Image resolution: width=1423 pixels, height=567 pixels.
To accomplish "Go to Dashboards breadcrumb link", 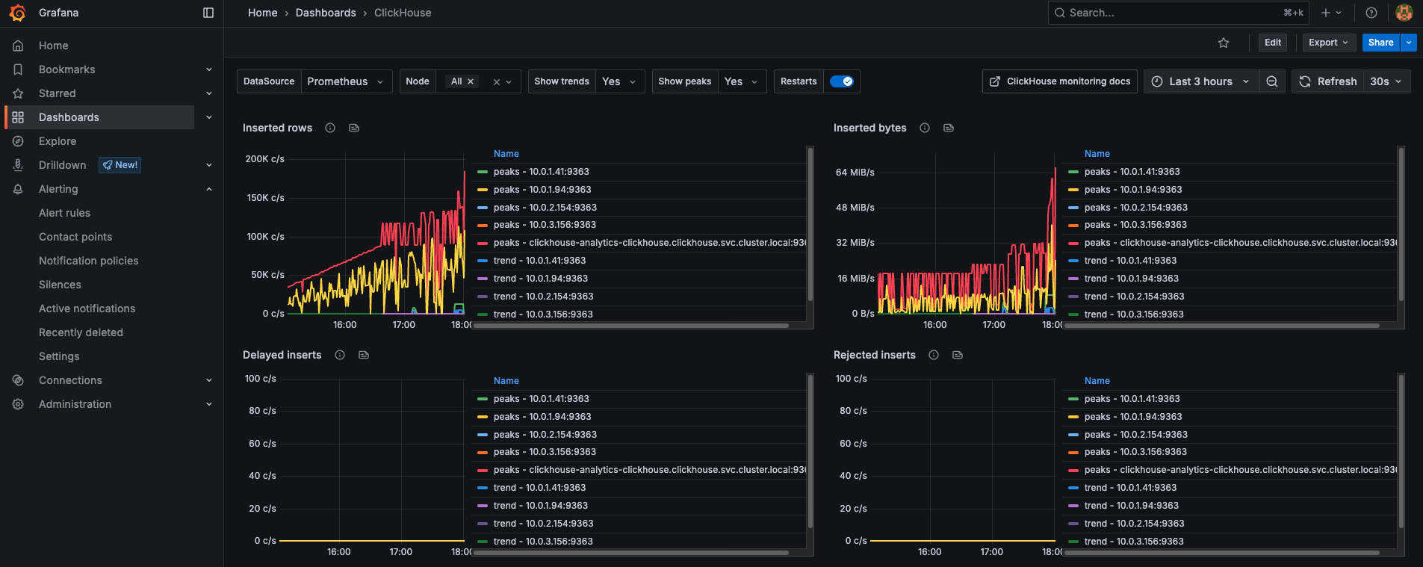I will 326,13.
